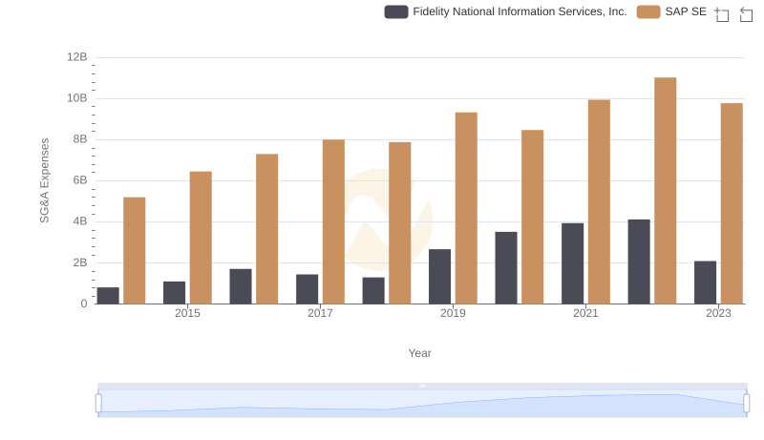Click the tan SAP SE legend swatch
Screen dimensions: 764x440
coord(648,11)
